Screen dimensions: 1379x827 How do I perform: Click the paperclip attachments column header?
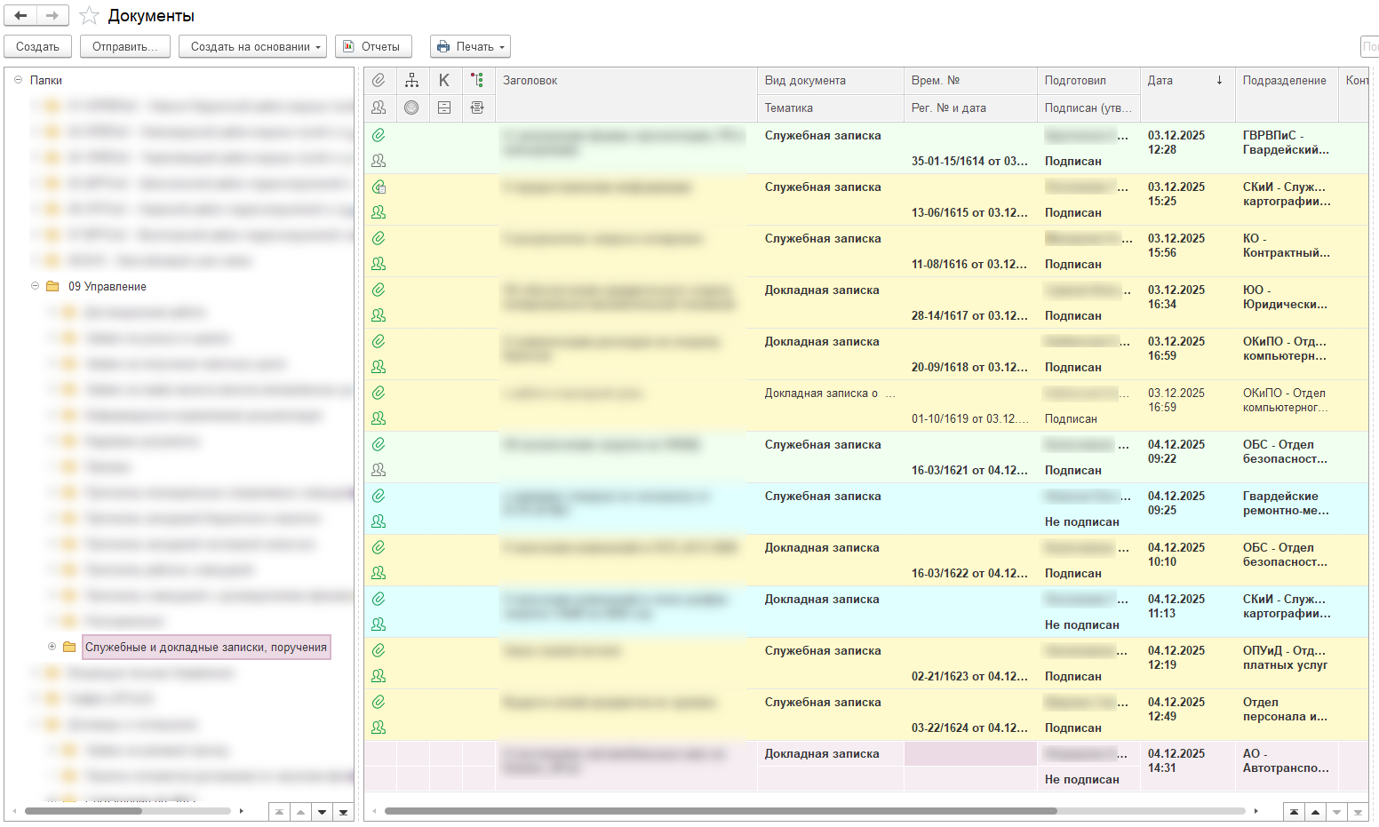(379, 80)
